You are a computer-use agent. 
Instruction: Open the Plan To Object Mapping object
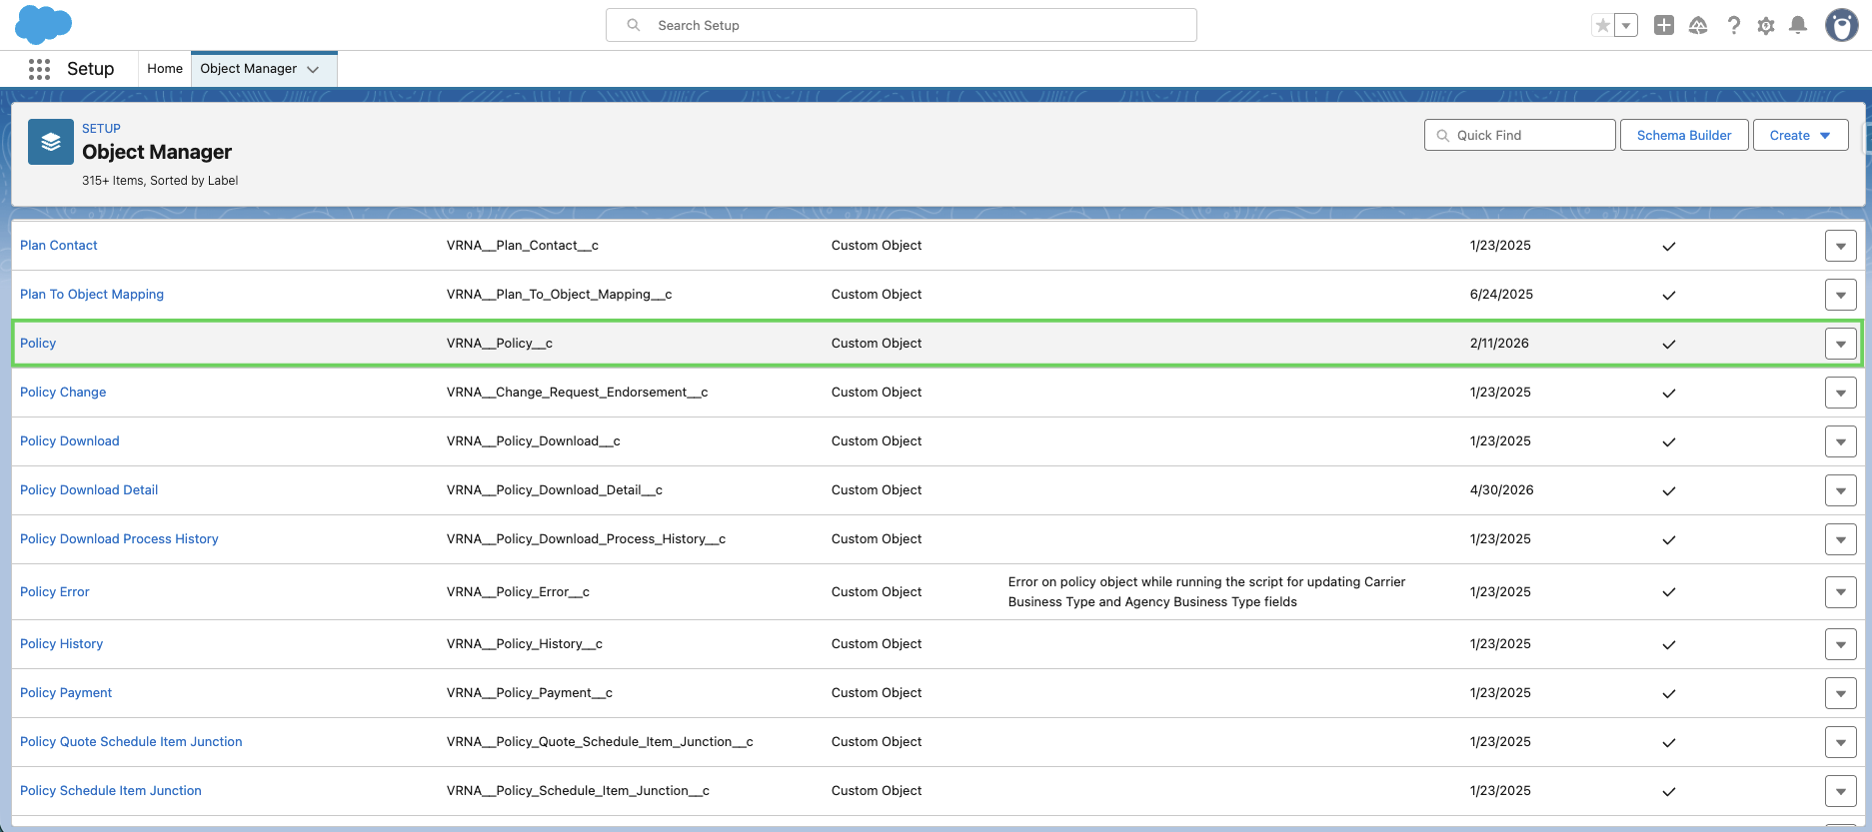click(x=92, y=295)
